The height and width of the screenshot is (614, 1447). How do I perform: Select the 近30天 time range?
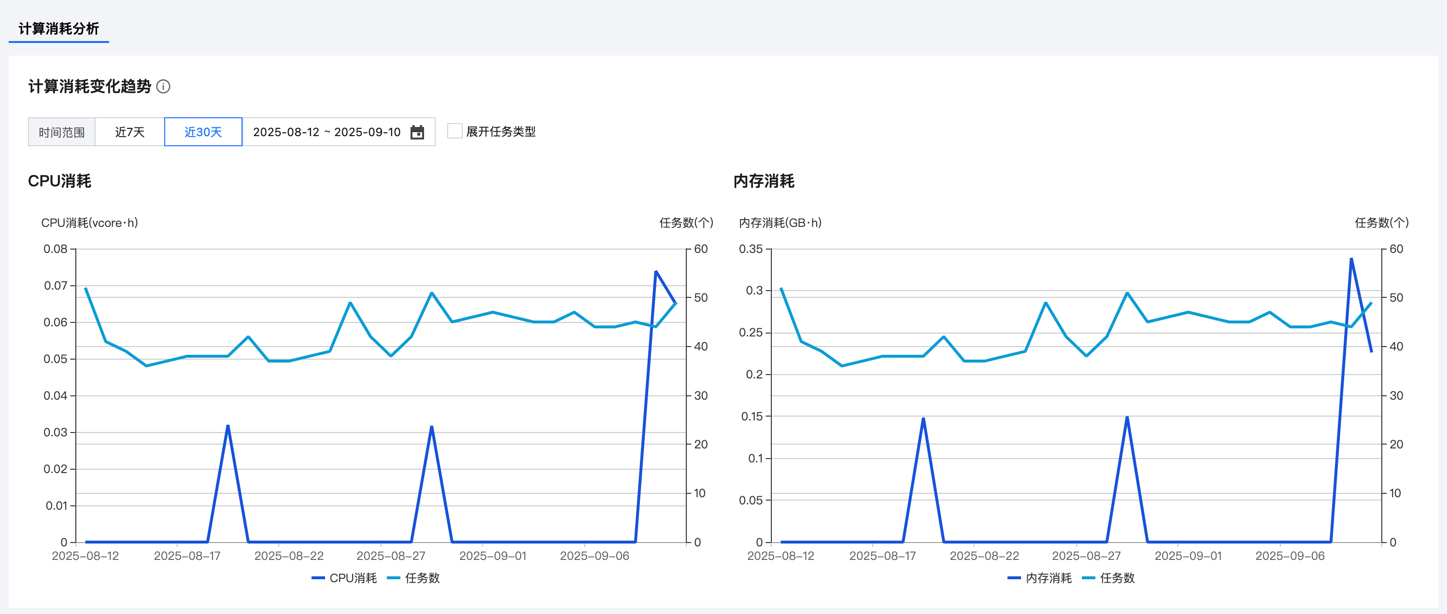click(x=203, y=132)
